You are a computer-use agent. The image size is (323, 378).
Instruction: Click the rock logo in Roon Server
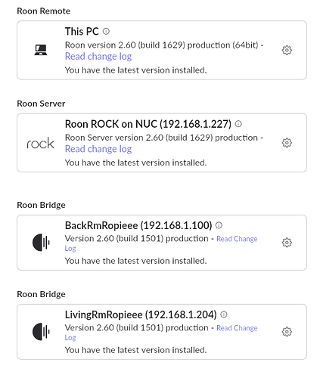click(x=40, y=144)
